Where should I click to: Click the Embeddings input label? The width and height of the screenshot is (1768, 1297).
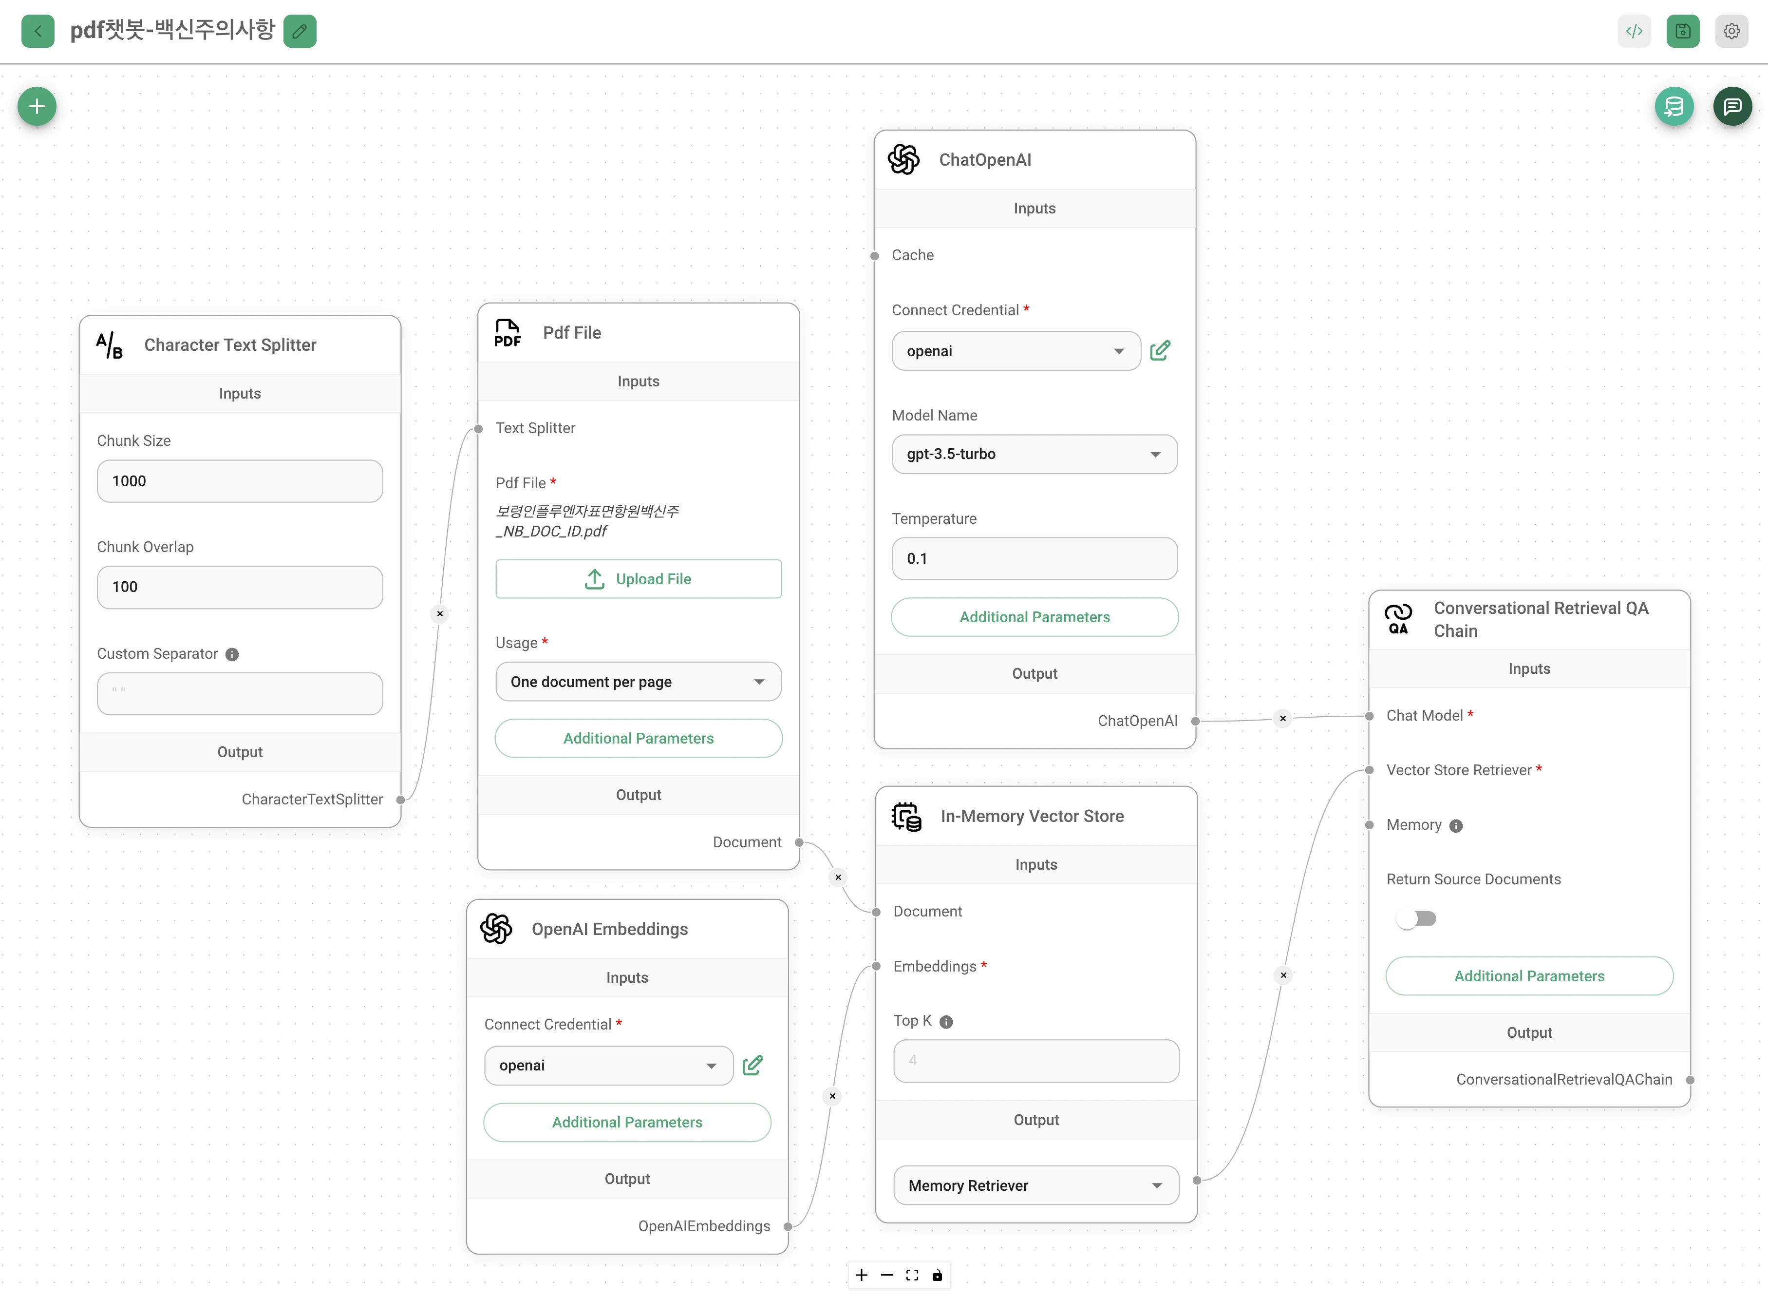935,967
